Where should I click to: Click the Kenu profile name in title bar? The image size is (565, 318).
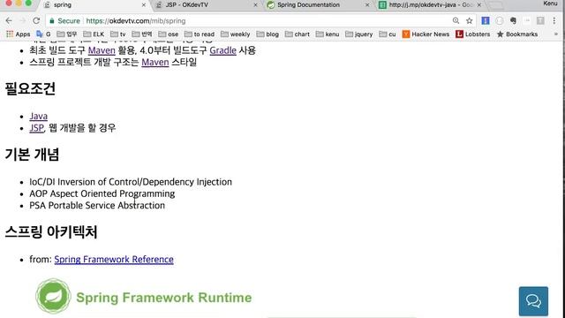(x=550, y=4)
